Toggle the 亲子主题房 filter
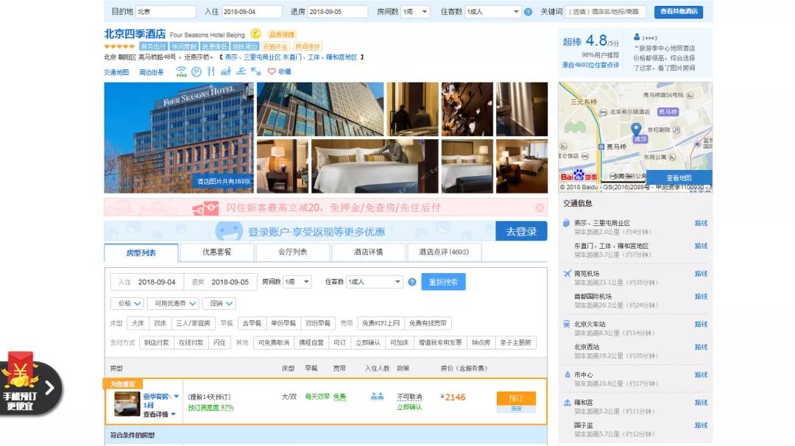Image resolution: width=795 pixels, height=446 pixels. (x=515, y=343)
